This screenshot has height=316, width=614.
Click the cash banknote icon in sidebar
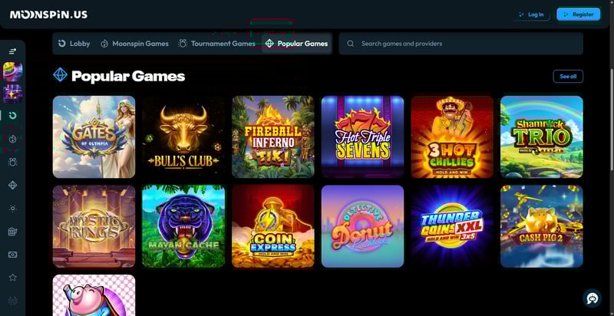click(12, 255)
